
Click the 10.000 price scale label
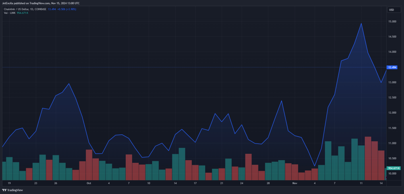tap(393, 173)
